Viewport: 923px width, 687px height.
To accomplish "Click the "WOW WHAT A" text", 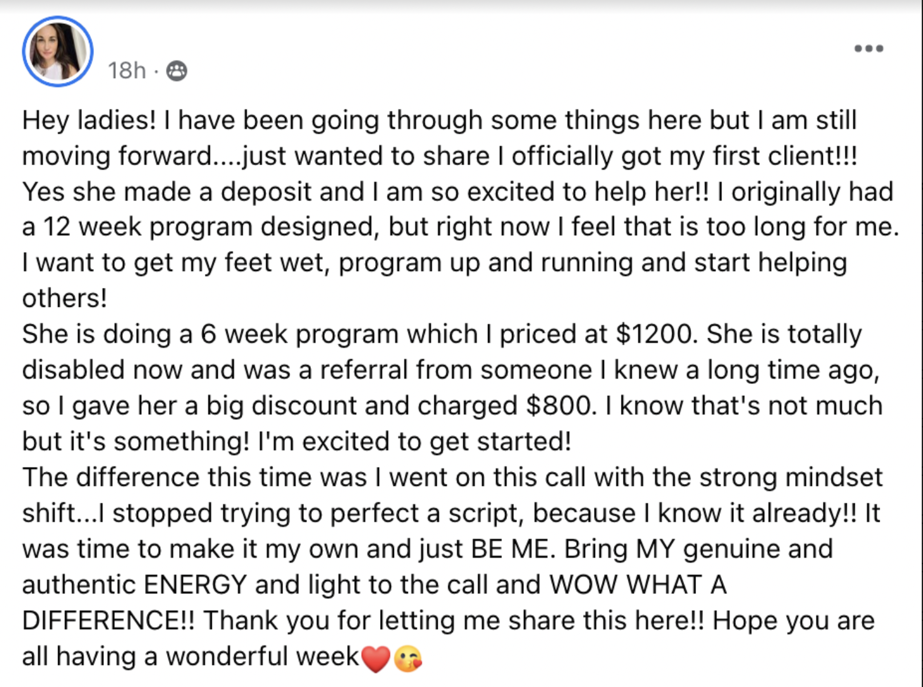I will click(638, 585).
